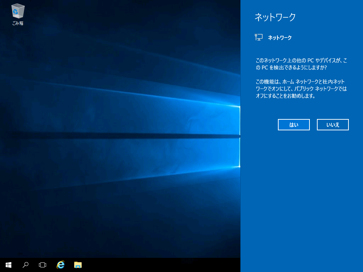Click the recommendation text about public networks

pos(301,89)
